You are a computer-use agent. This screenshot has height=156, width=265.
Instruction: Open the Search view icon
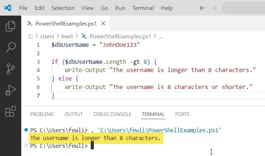pos(11,47)
